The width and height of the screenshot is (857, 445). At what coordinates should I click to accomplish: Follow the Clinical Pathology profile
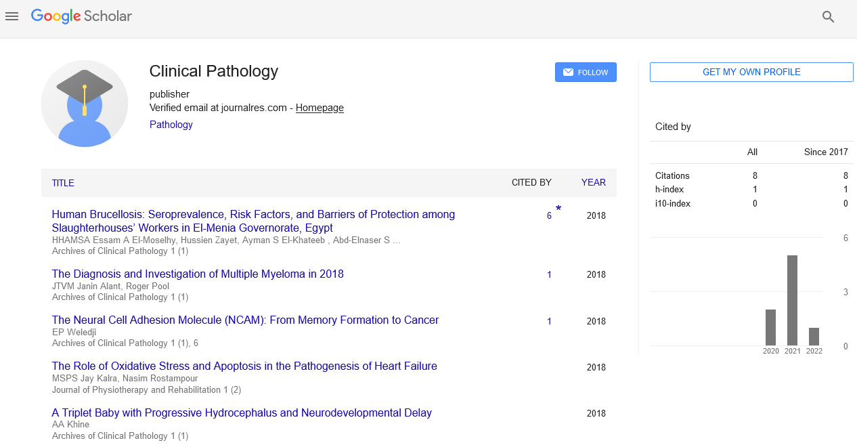coord(586,72)
